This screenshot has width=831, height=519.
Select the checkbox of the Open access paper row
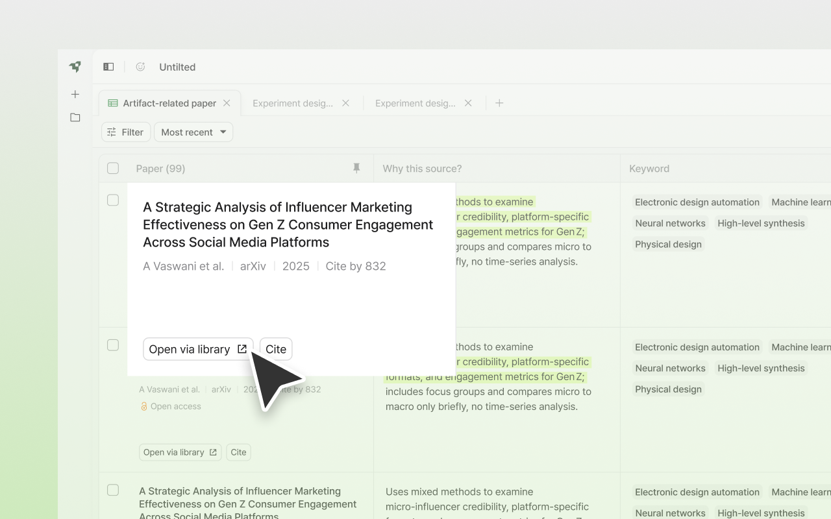[113, 345]
